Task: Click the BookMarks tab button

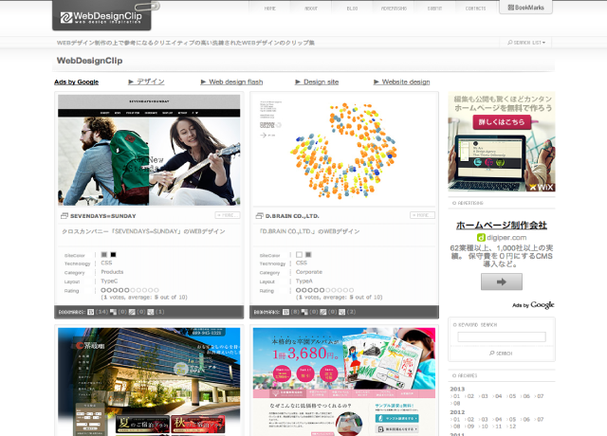Action: (x=525, y=8)
